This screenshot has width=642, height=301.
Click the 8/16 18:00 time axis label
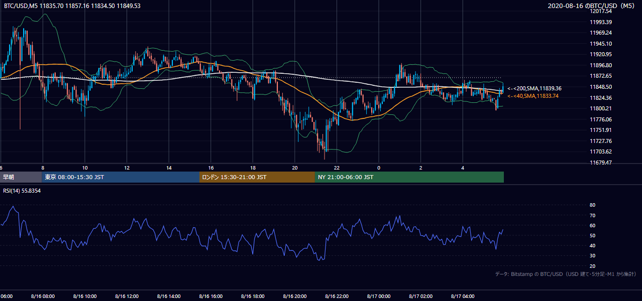253,296
